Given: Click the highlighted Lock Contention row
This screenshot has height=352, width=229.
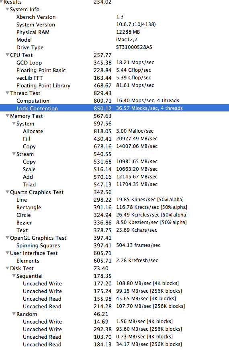Looking at the screenshot, I should pyautogui.click(x=115, y=108).
